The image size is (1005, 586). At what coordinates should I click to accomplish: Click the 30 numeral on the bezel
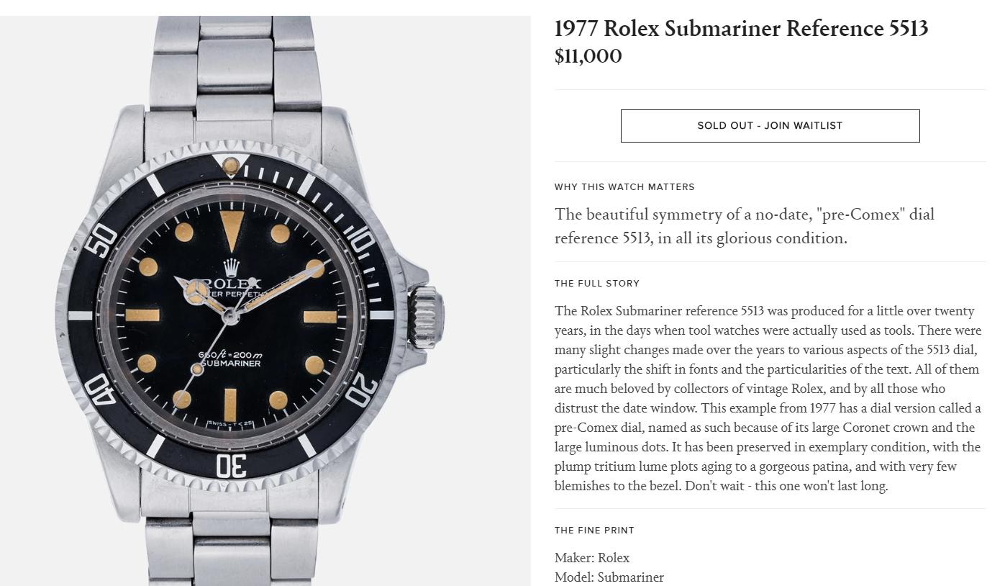coord(231,466)
